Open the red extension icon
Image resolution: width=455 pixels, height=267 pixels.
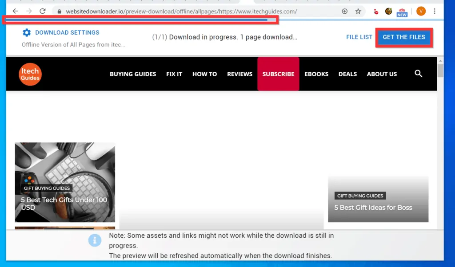click(x=376, y=12)
